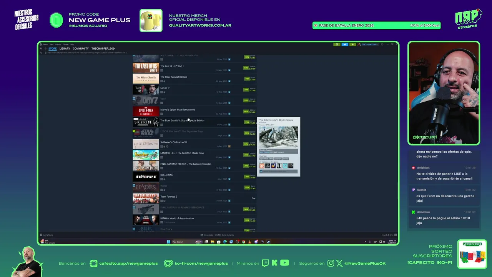492x277 pixels.
Task: Click the Instagram icon in the bottom banner
Action: (x=331, y=263)
